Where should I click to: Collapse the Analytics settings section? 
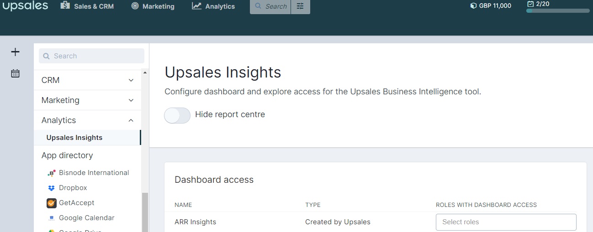pyautogui.click(x=88, y=120)
